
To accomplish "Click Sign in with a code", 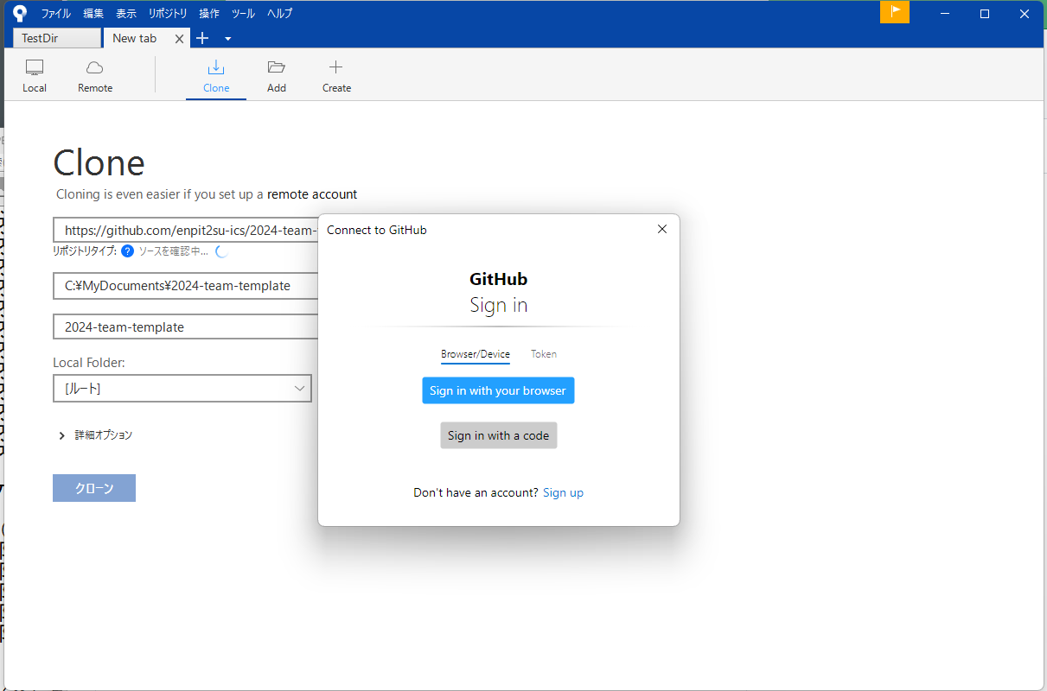I will (499, 435).
